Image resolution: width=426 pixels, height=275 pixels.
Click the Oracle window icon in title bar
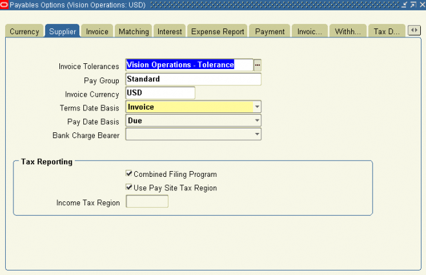click(x=4, y=5)
